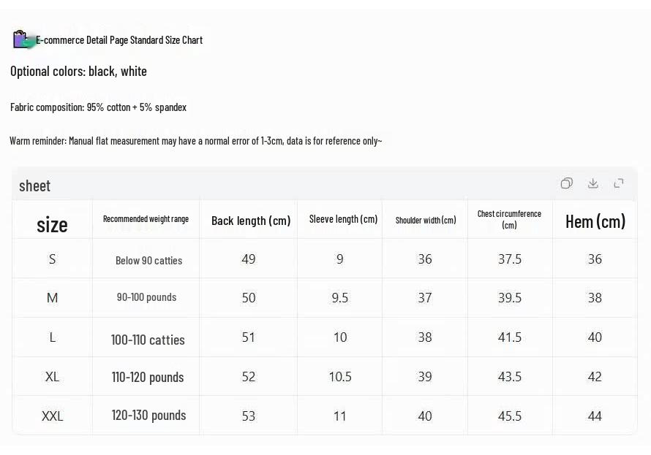651x455 pixels.
Task: Click 'Back length (cm)' column header
Action: [251, 221]
